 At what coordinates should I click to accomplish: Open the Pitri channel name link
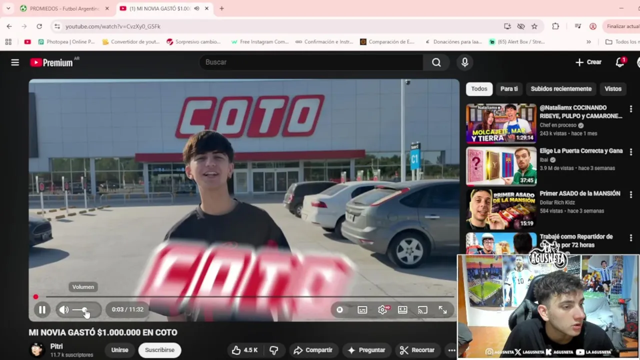(x=56, y=346)
